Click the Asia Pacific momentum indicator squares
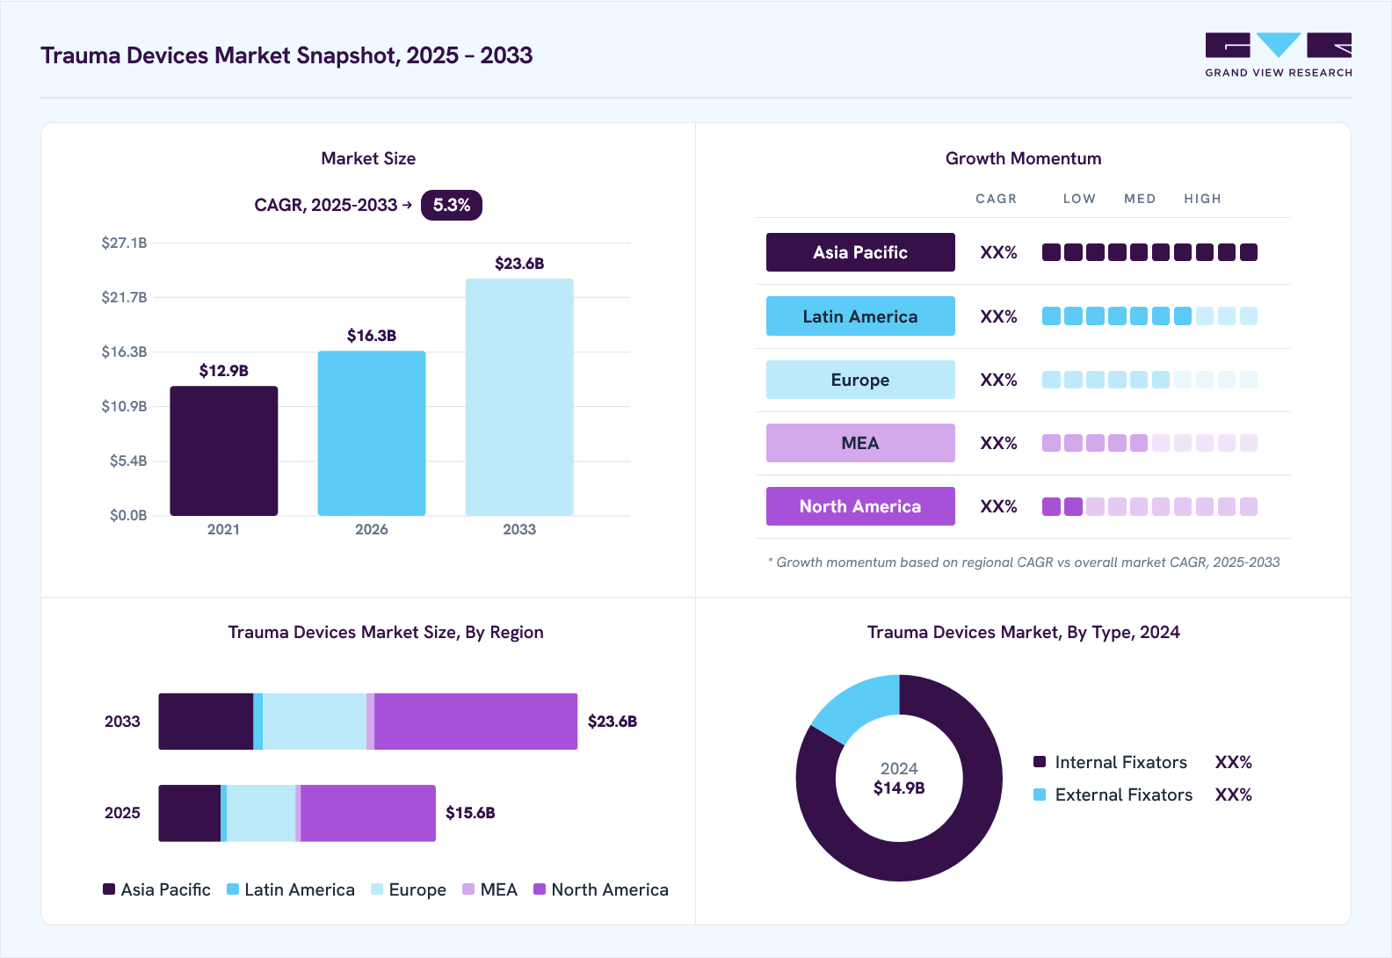The height and width of the screenshot is (958, 1392). click(1149, 252)
